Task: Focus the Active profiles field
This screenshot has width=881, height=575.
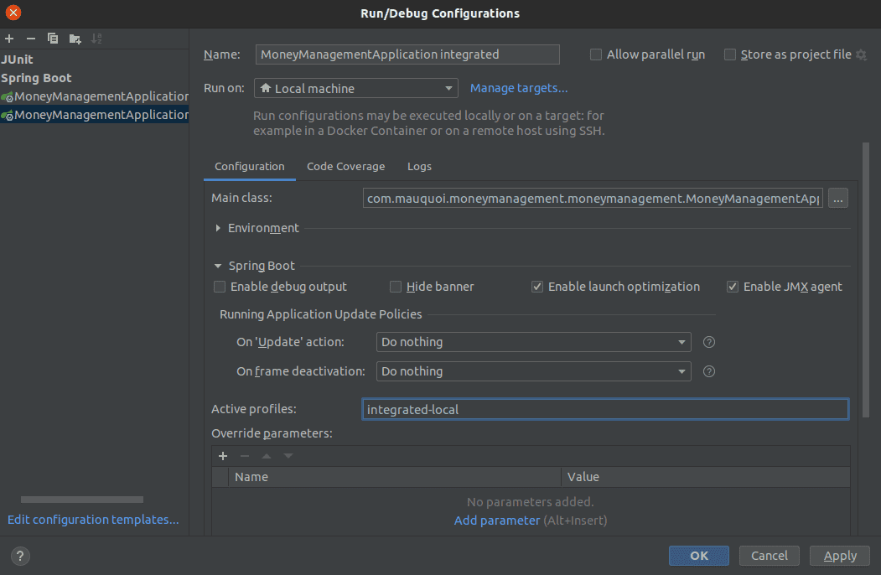Action: [x=605, y=409]
